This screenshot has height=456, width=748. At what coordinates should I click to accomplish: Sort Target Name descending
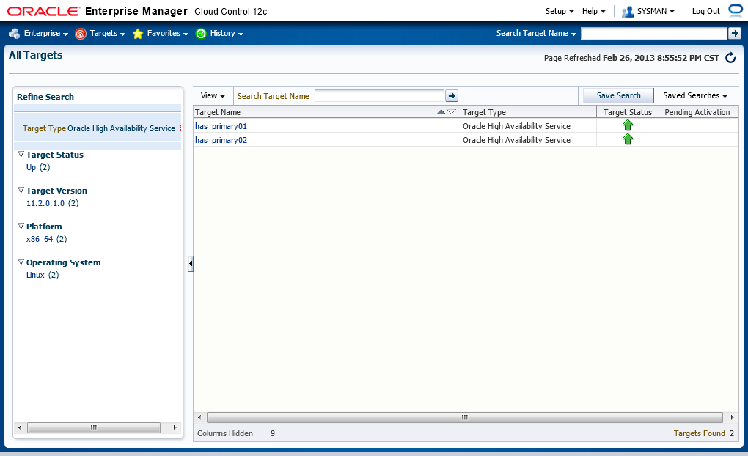451,112
